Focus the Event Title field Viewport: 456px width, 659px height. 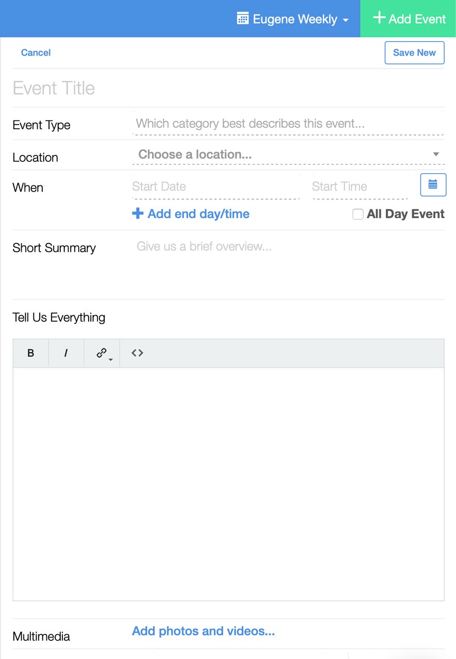(x=228, y=88)
